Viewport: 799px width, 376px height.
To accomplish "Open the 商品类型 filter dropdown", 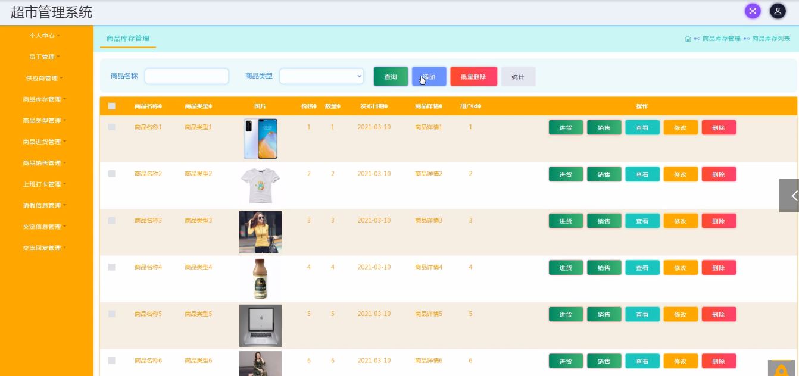I will 322,76.
